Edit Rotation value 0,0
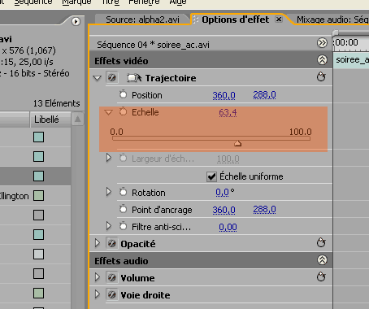Image resolution: width=369 pixels, height=309 pixels. point(223,192)
